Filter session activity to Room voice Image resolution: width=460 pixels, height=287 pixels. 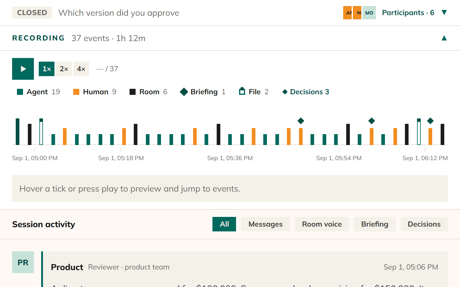click(x=322, y=224)
